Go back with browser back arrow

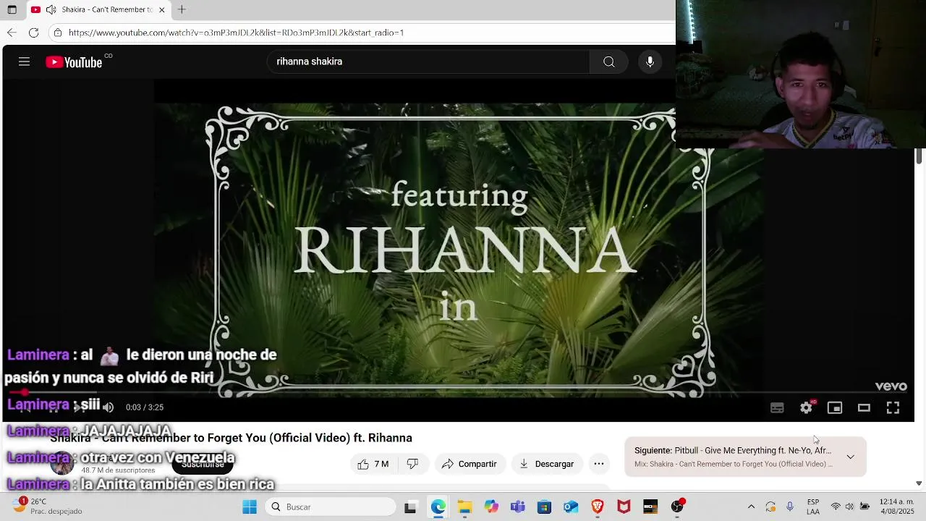pyautogui.click(x=12, y=33)
